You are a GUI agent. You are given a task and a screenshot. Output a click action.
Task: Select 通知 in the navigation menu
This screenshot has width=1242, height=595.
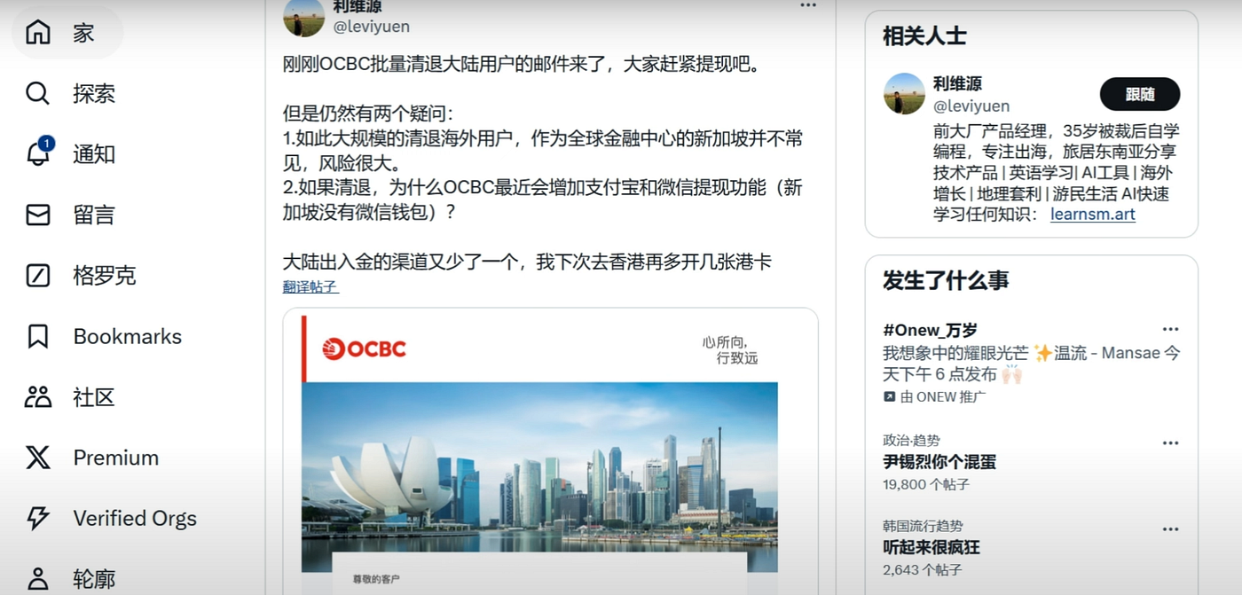(x=94, y=153)
